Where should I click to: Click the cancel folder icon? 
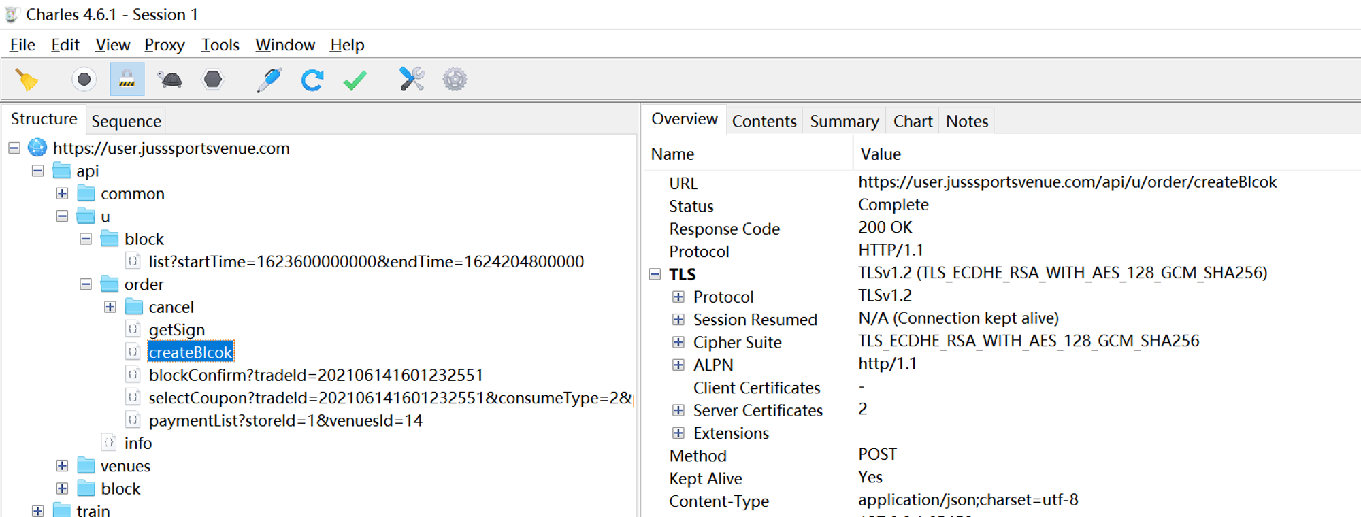(x=135, y=307)
